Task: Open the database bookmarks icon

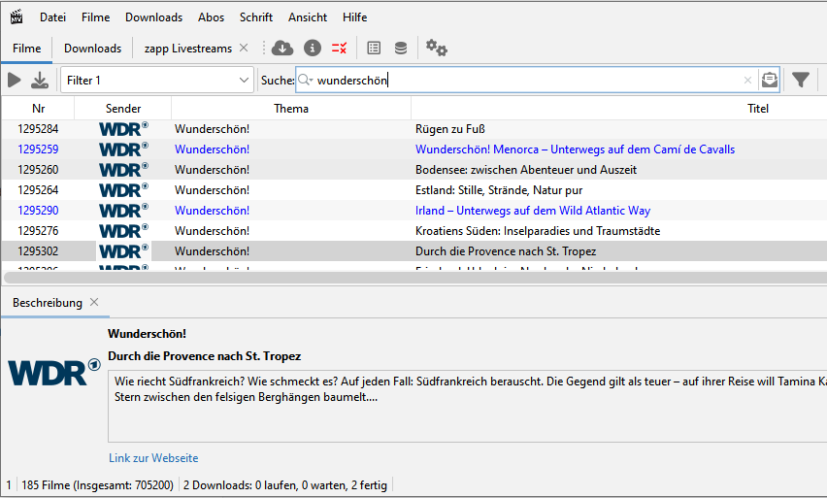Action: (x=401, y=48)
